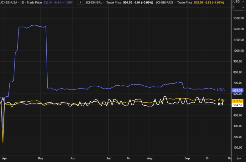
Task: Click the Jun marker on time axis
Action: click(72, 158)
